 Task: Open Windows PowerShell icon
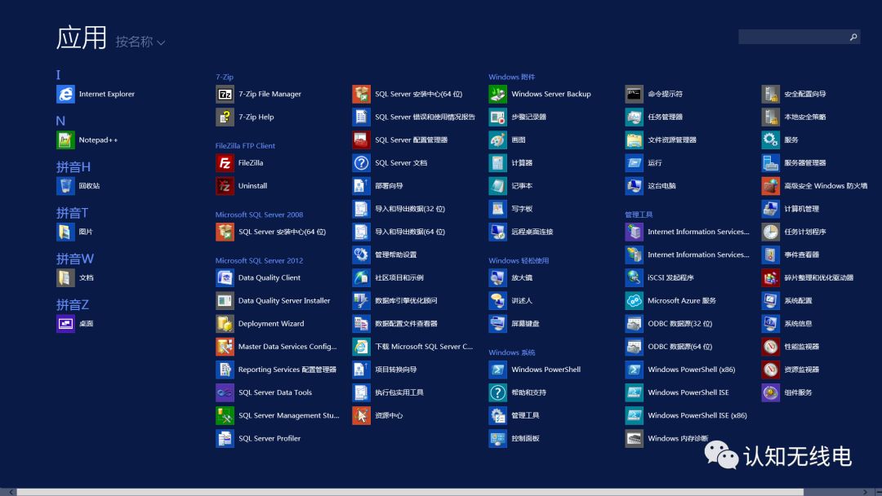(498, 370)
